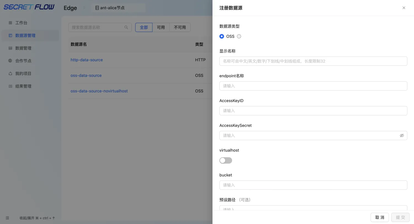Enable the virtualhost switch

coord(226,161)
